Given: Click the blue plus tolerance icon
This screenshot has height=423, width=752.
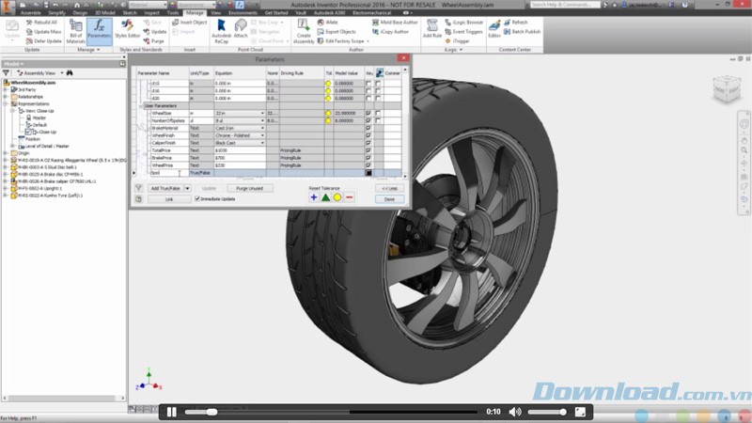Looking at the screenshot, I should (x=314, y=197).
